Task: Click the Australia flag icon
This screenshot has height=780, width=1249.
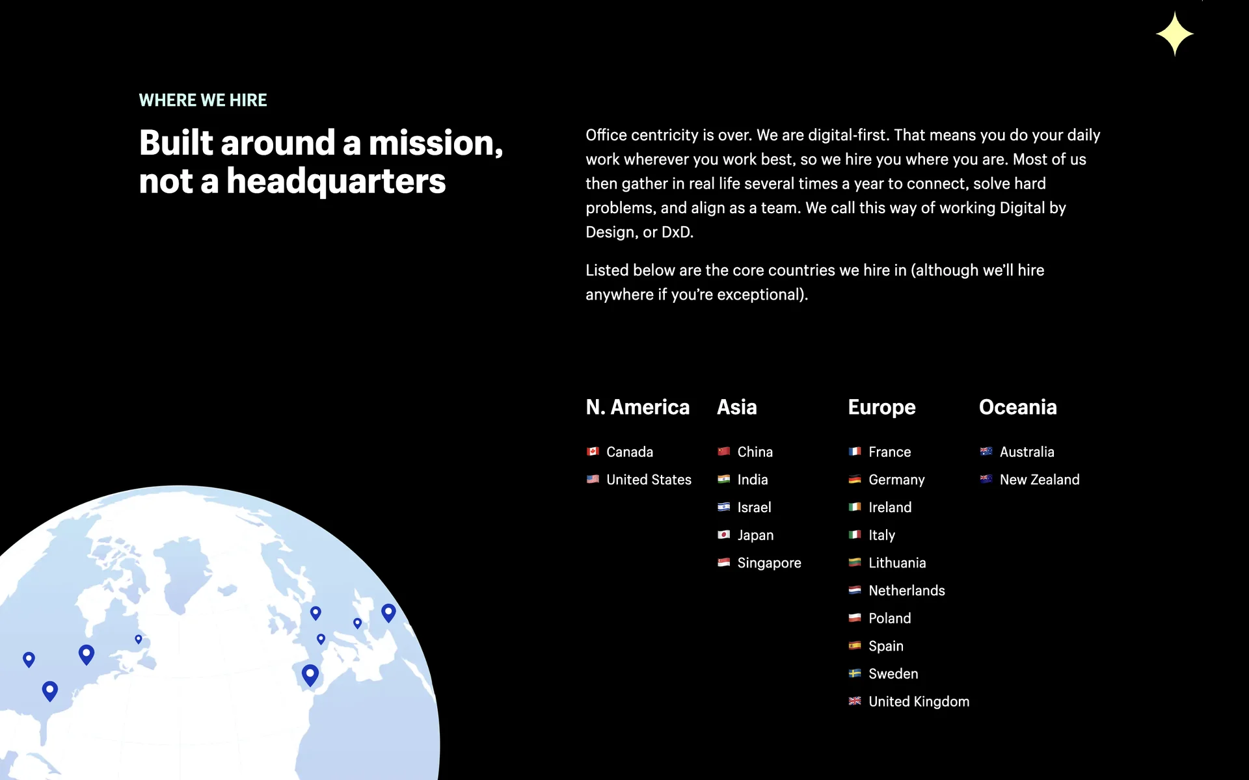Action: tap(986, 451)
